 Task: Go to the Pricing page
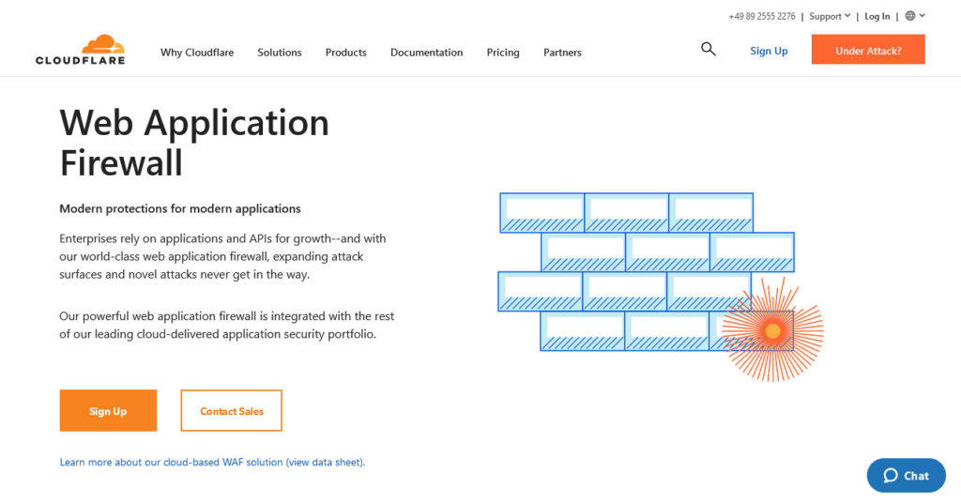[x=503, y=53]
